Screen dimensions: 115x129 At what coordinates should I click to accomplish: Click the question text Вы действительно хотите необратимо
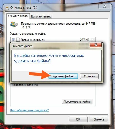pyautogui.click(x=49, y=56)
